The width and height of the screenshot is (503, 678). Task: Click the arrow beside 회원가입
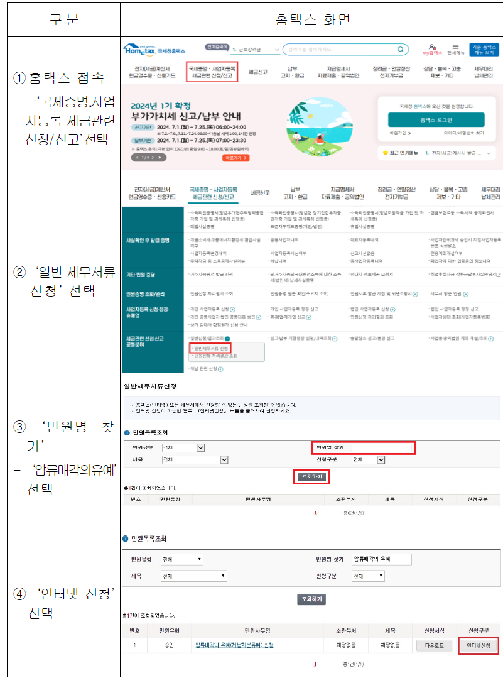pyautogui.click(x=409, y=133)
